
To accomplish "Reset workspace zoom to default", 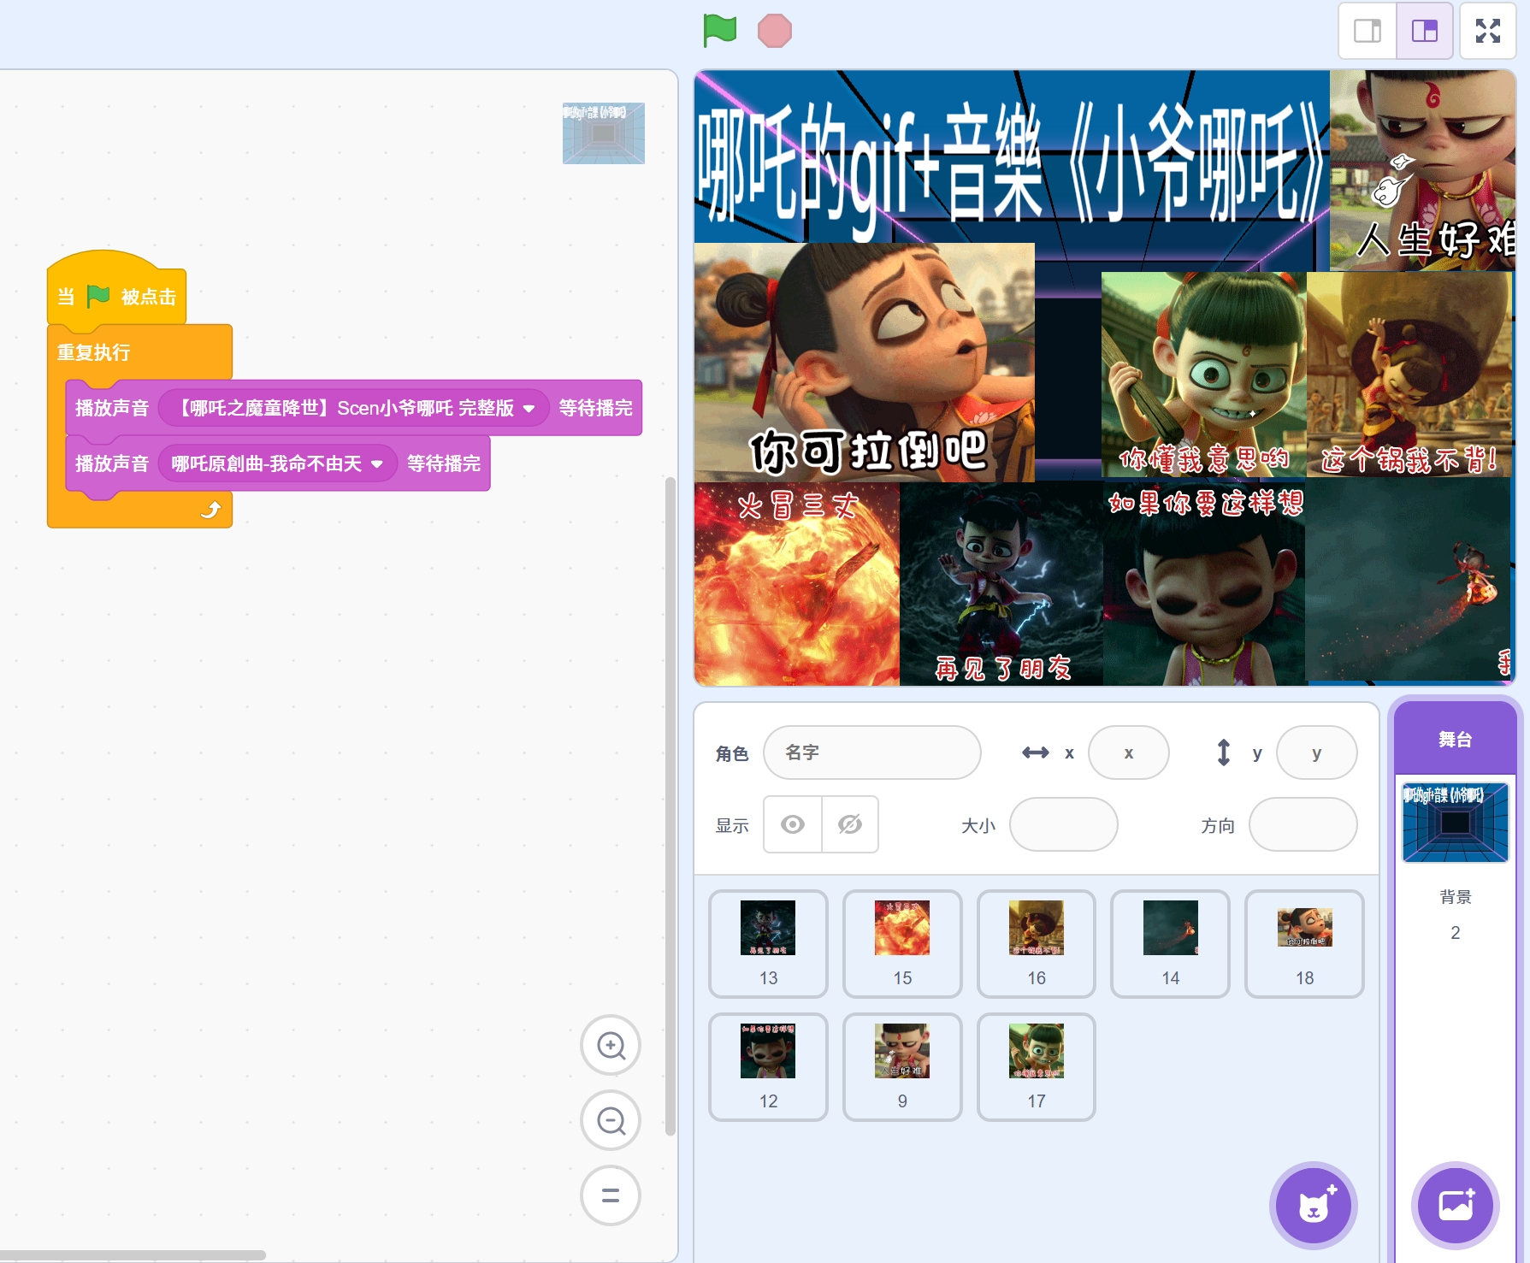I will 611,1195.
